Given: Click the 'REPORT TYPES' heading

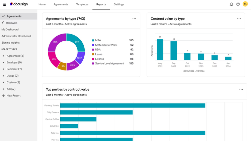Looking at the screenshot, I should click(9, 49).
